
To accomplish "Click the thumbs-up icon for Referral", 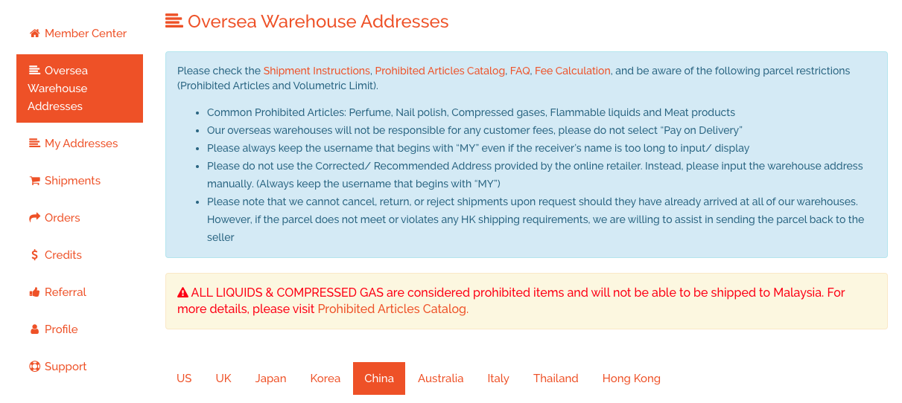I will [x=34, y=292].
